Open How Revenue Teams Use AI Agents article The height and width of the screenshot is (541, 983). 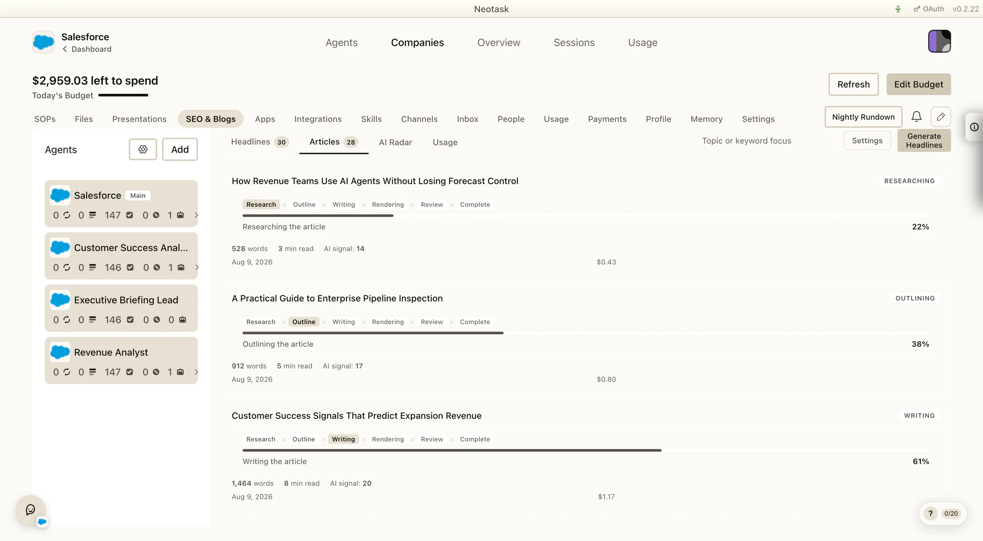[375, 181]
